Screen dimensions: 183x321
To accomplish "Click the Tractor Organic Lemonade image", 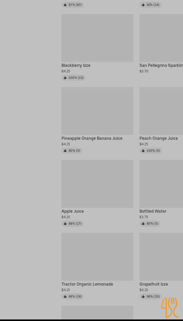I will coord(97,257).
